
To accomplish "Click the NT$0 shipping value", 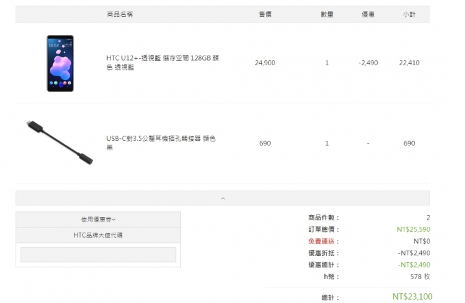I will [x=422, y=241].
